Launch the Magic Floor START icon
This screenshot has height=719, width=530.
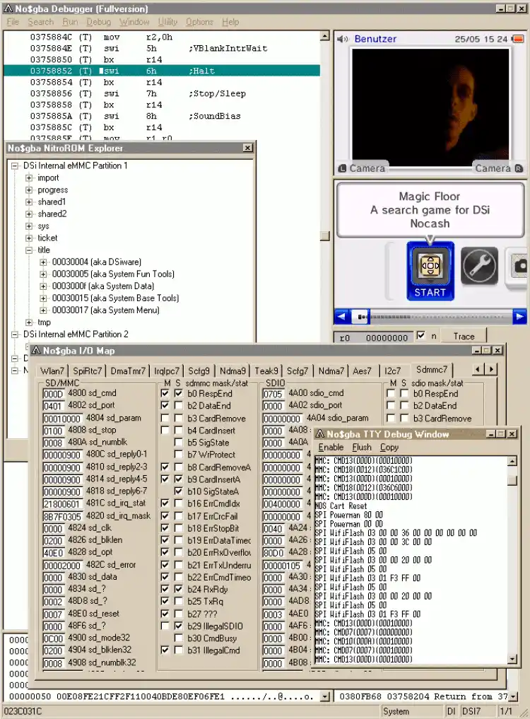tap(430, 271)
